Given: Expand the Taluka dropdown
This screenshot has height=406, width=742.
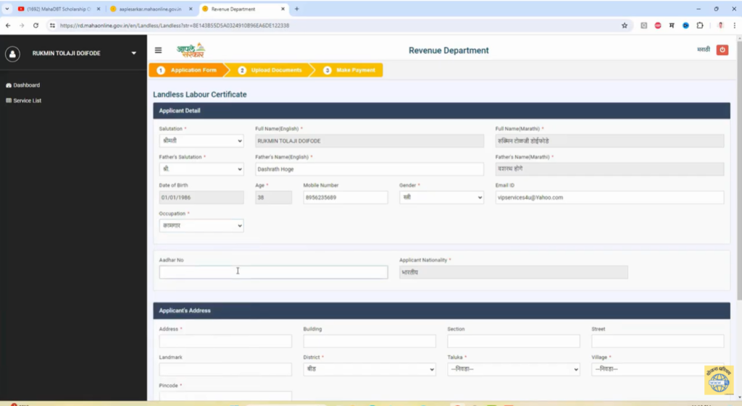Looking at the screenshot, I should 513,369.
